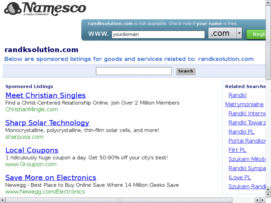The height and width of the screenshot is (203, 271).
Task: Click the search text box
Action: [134, 71]
